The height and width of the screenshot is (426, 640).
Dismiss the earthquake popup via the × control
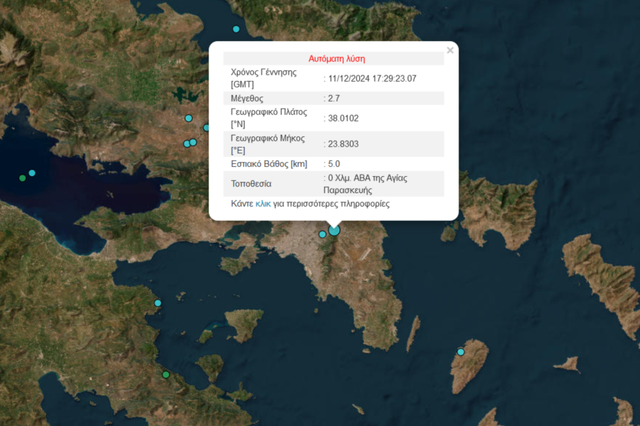(x=450, y=50)
